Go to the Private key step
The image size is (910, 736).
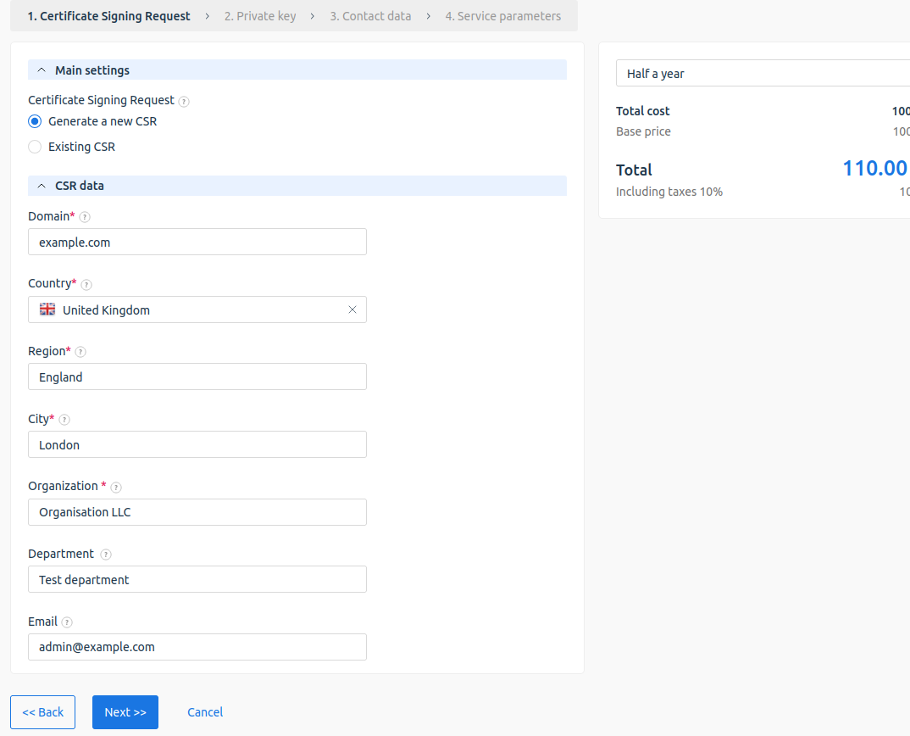coord(260,16)
